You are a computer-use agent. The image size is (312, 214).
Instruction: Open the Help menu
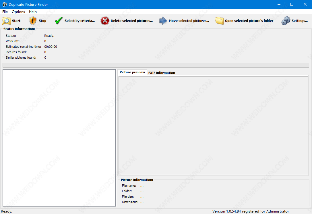(x=33, y=12)
